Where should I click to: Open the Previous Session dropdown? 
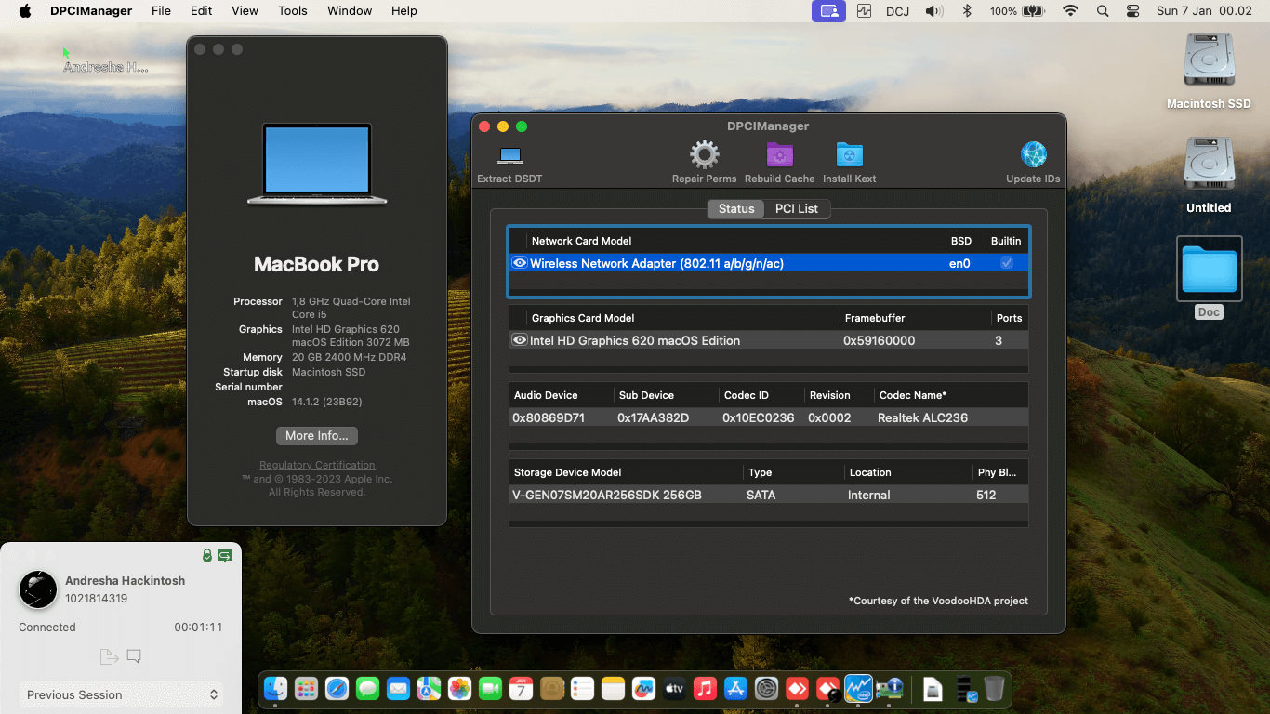(x=121, y=694)
